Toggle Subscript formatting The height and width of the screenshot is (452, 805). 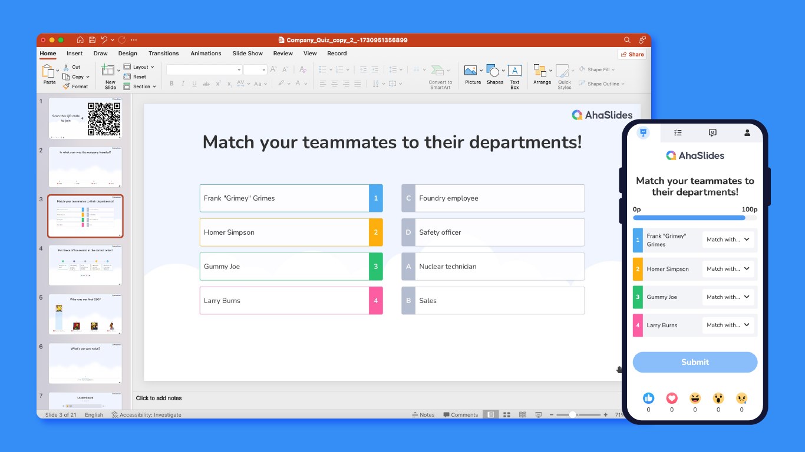point(229,84)
